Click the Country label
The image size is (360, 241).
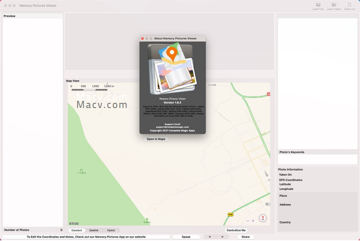tap(285, 222)
